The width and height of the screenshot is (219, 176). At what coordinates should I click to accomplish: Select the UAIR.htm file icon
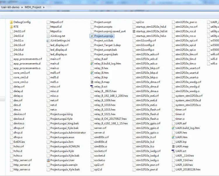pyautogui.click(x=173, y=137)
